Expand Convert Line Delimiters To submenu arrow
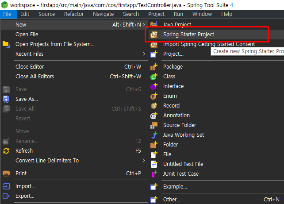This screenshot has height=204, width=284. tap(144, 160)
